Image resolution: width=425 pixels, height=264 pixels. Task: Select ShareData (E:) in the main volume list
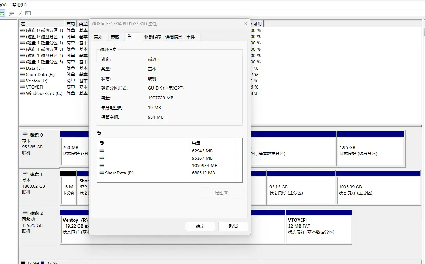tap(40, 75)
